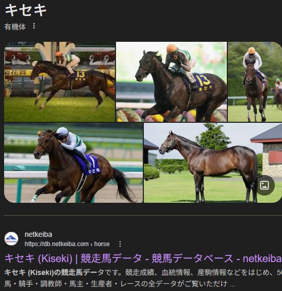Open photo of horse with blue キセキ saddlecloth
This screenshot has width=282, height=291.
[x=74, y=163]
